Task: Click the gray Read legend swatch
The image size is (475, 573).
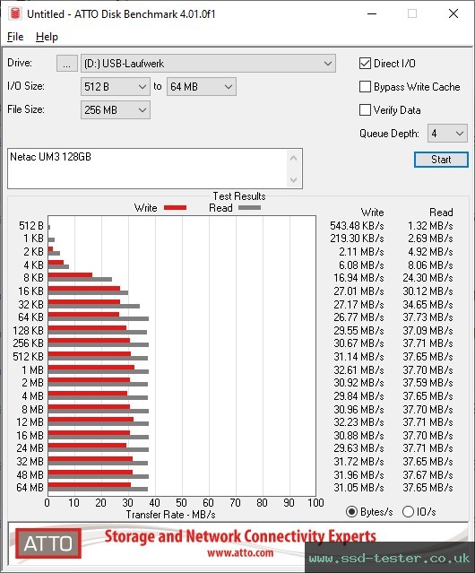Action: (249, 207)
